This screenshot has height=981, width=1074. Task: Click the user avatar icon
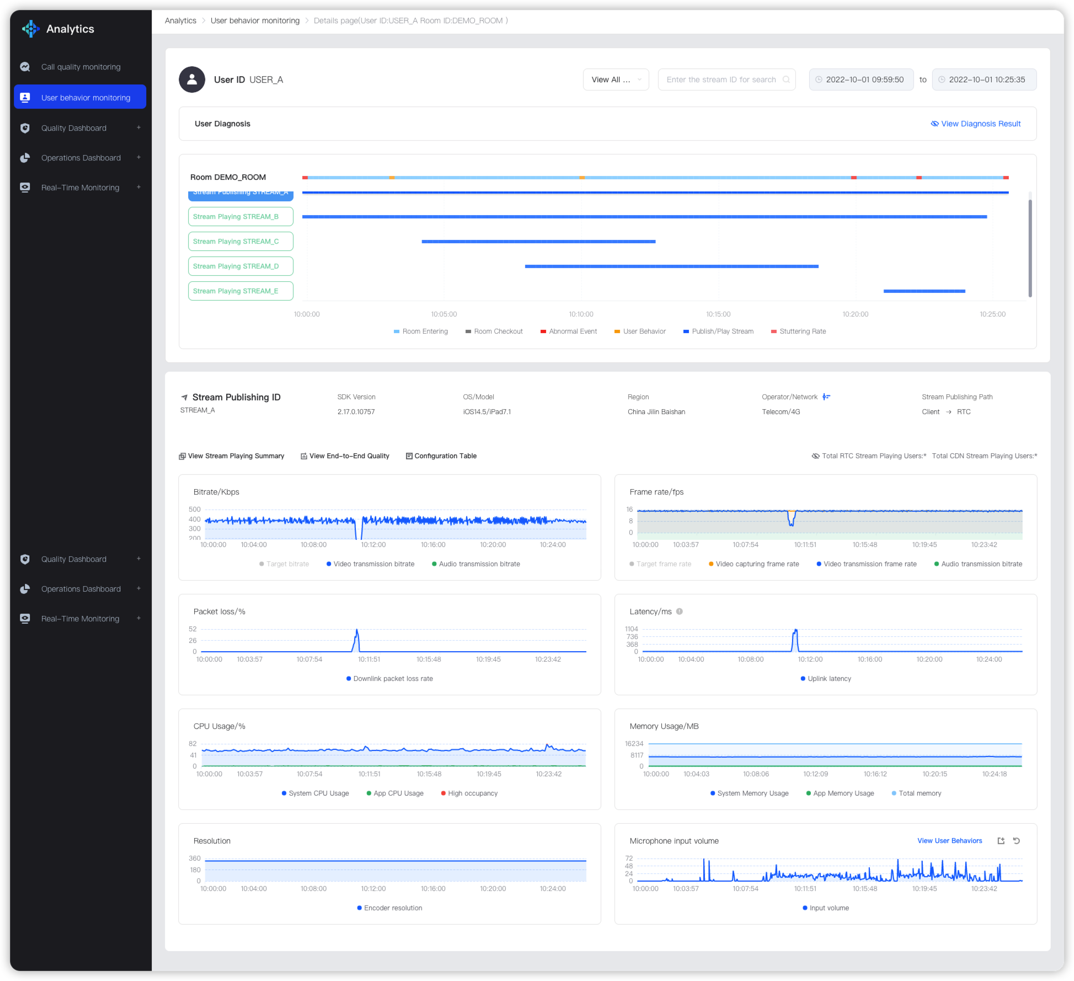click(x=191, y=79)
